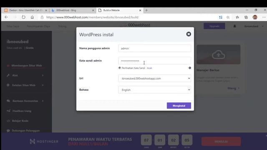Click the translate icon in address bar
The height and width of the screenshot is (150, 267).
221,17
